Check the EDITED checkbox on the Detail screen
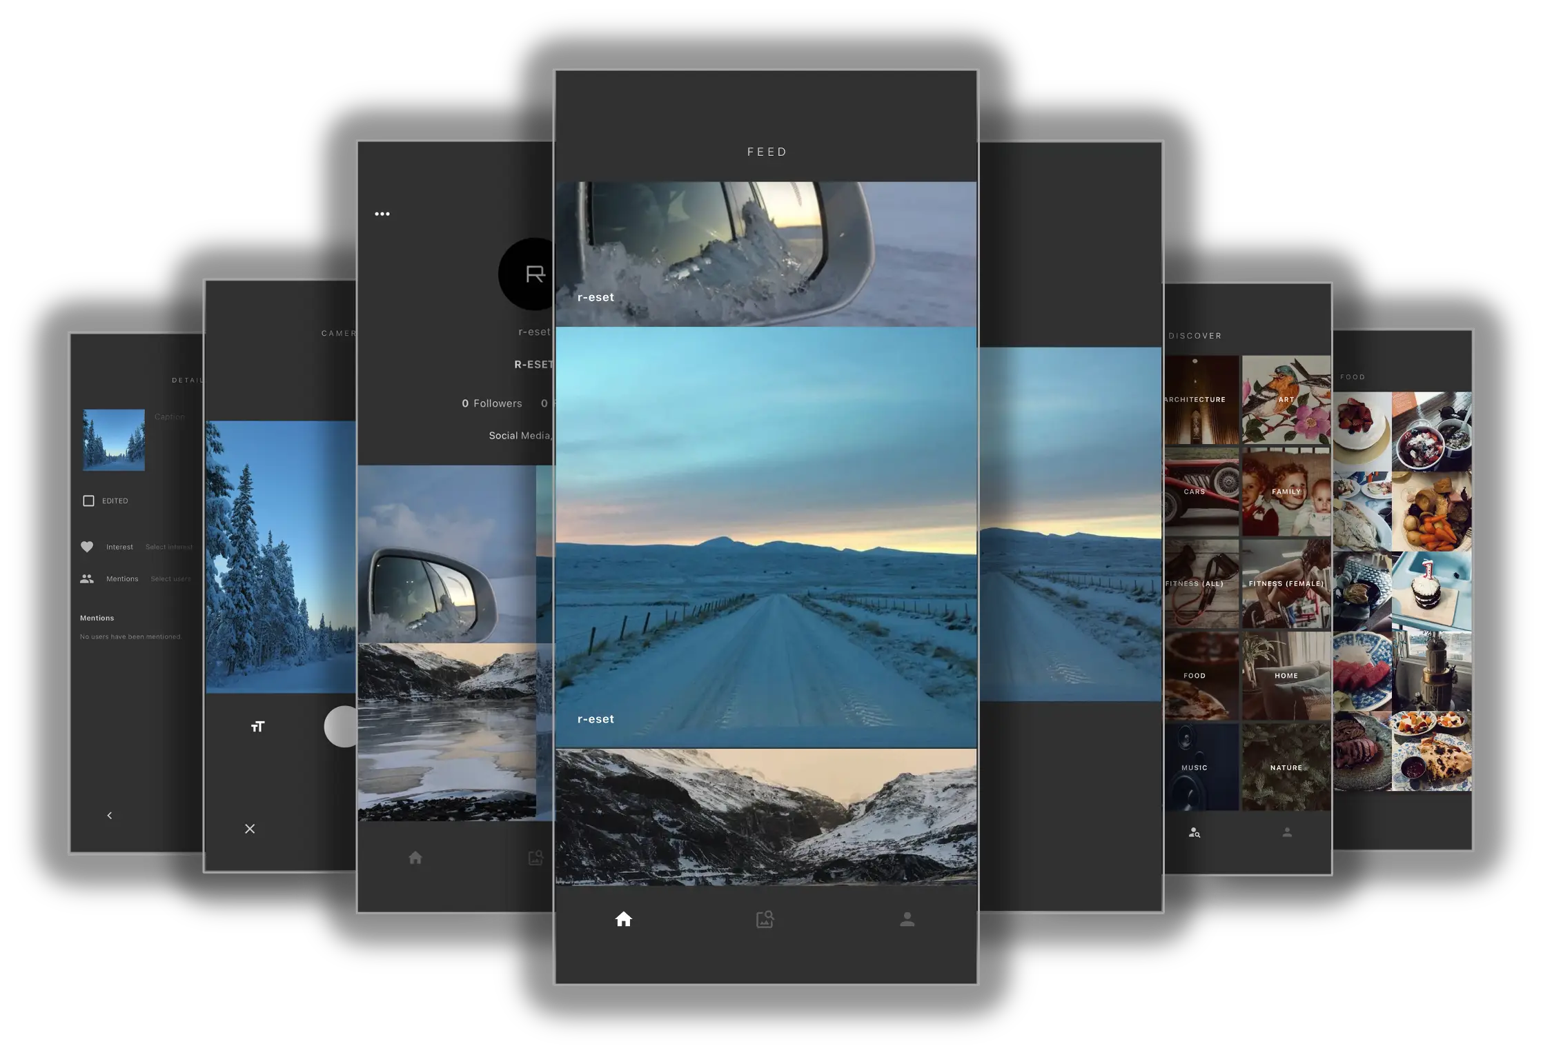Image resolution: width=1543 pixels, height=1055 pixels. (x=88, y=501)
